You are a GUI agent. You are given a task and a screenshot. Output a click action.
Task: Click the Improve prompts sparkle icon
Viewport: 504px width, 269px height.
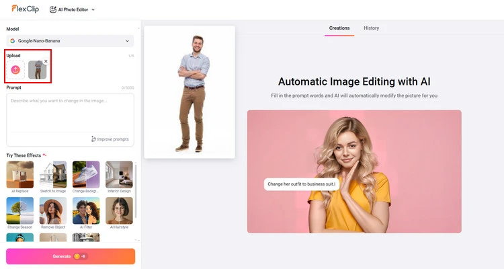(93, 139)
